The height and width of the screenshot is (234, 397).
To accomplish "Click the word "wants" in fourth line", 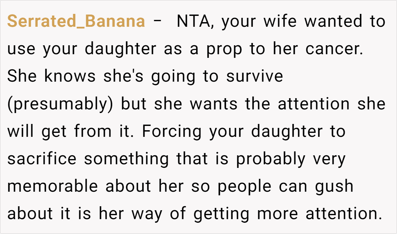I will point(213,104).
